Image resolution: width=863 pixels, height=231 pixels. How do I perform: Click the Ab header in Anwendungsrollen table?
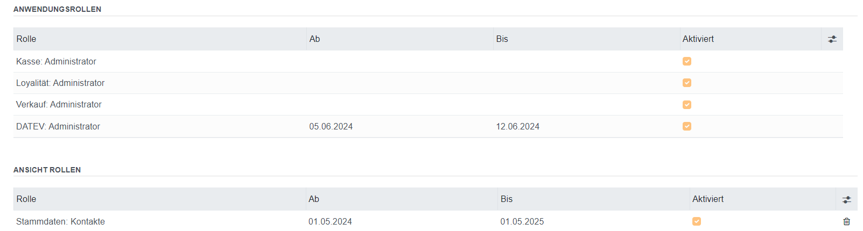(x=315, y=39)
